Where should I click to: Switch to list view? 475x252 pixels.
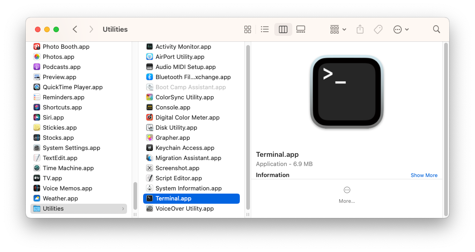click(x=265, y=29)
